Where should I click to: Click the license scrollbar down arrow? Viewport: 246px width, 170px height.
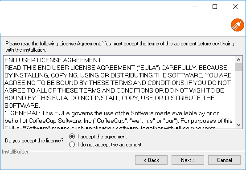[x=238, y=125]
